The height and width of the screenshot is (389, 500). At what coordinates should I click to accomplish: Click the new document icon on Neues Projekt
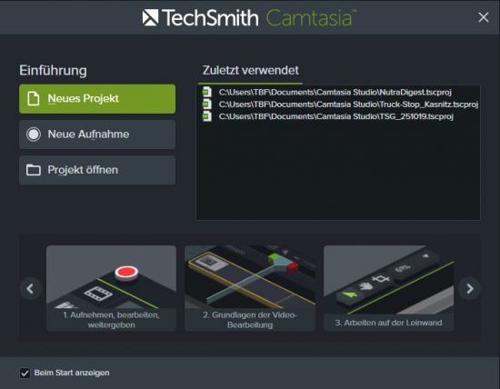[34, 98]
